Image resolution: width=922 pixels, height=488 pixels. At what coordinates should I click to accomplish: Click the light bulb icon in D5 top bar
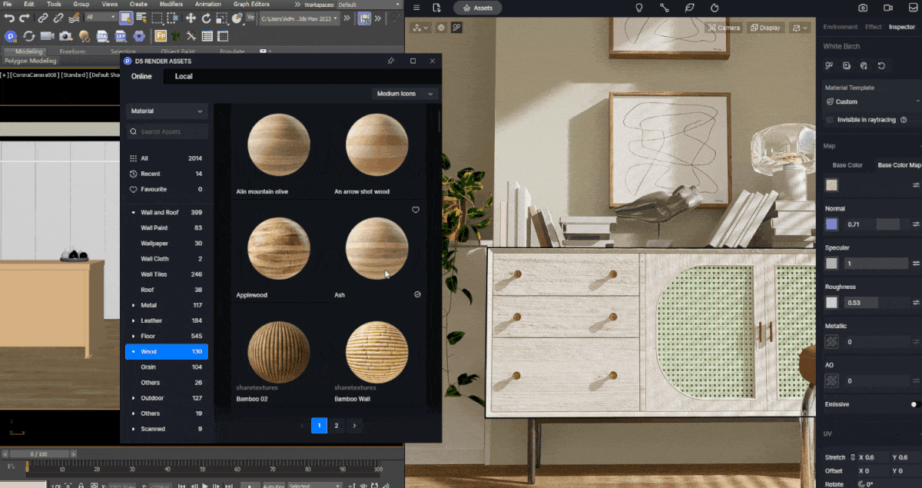(638, 8)
